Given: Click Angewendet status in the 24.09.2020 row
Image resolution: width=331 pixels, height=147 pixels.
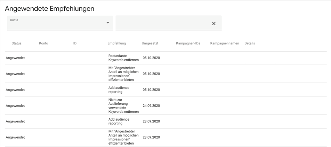Looking at the screenshot, I should point(15,106).
